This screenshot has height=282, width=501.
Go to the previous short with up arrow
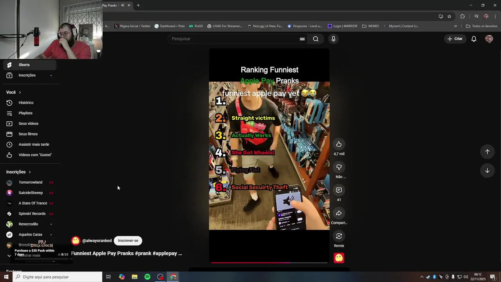(x=487, y=152)
